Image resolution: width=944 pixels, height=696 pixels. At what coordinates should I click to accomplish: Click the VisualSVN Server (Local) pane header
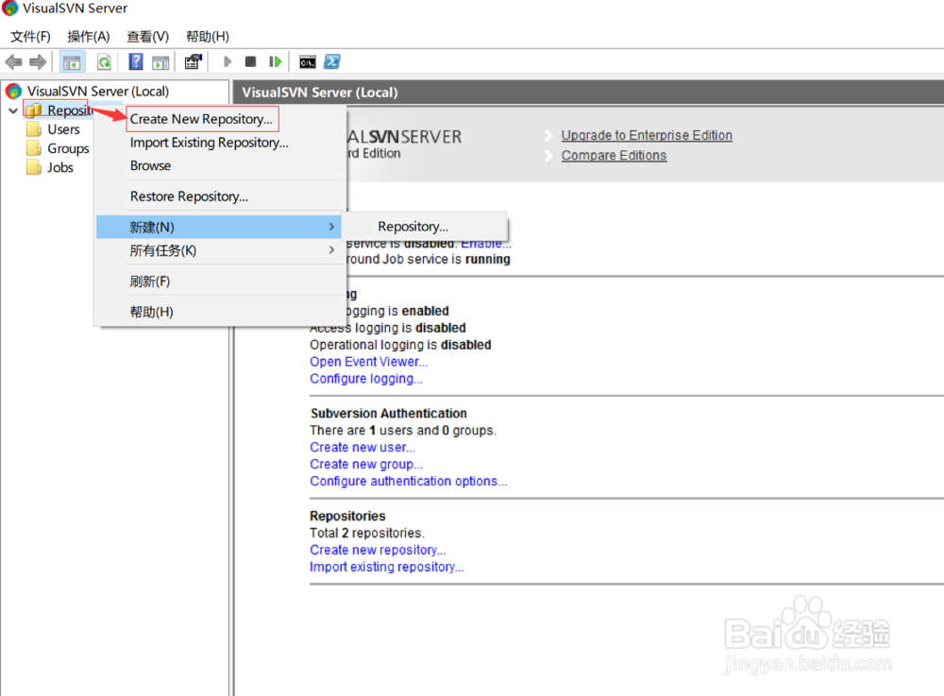click(589, 93)
